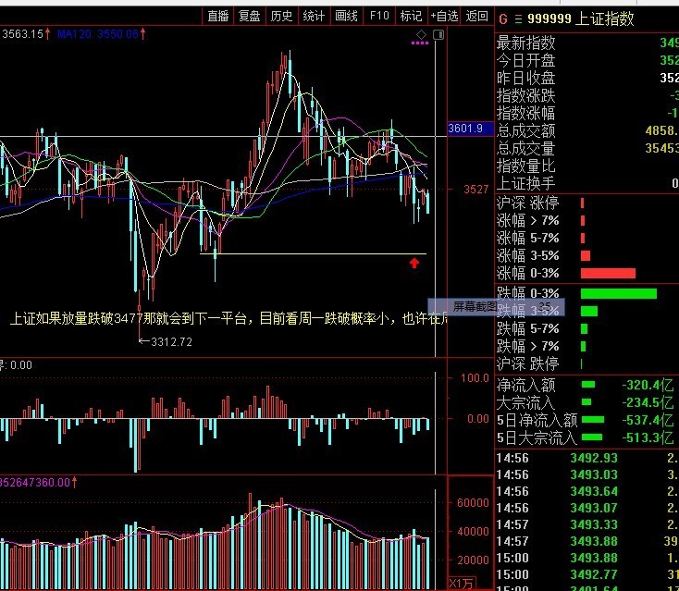Click the 标记 mark button
Image resolution: width=679 pixels, height=591 pixels.
411,16
